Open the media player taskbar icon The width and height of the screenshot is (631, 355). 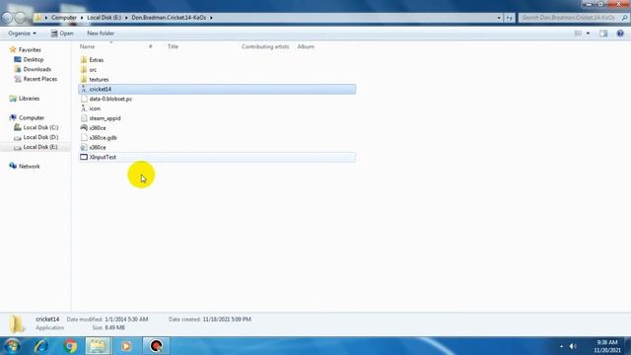[126, 346]
